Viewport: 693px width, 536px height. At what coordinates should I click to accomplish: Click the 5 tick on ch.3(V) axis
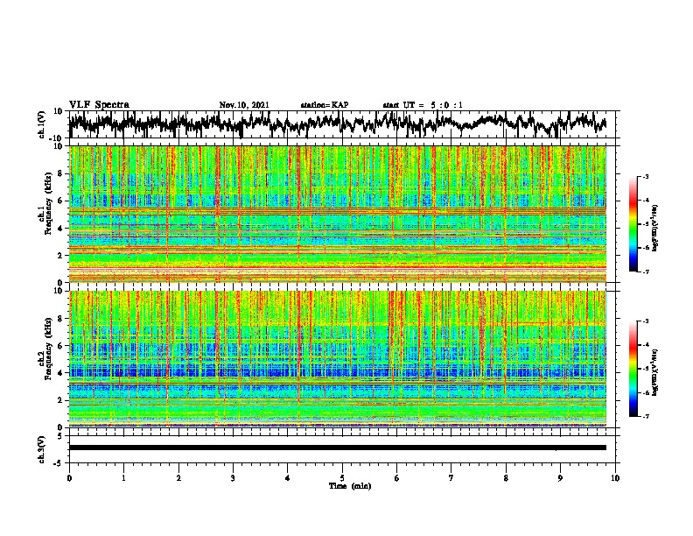pyautogui.click(x=60, y=435)
